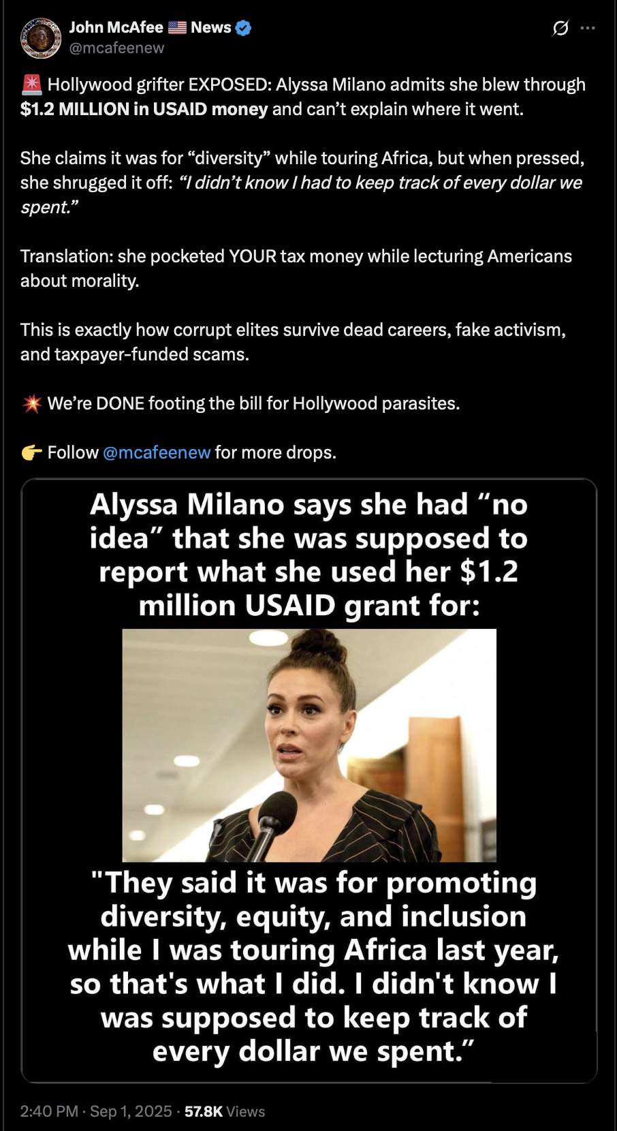Image resolution: width=617 pixels, height=1131 pixels.
Task: Click the red siren emoji
Action: 31,84
